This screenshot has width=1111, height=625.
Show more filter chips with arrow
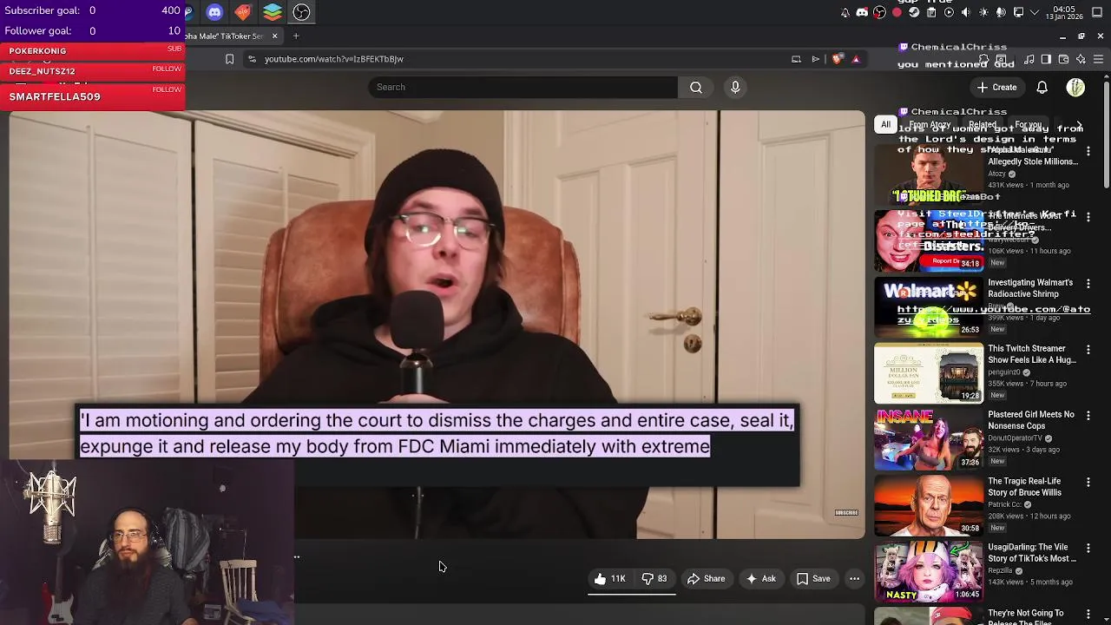[x=1079, y=125]
